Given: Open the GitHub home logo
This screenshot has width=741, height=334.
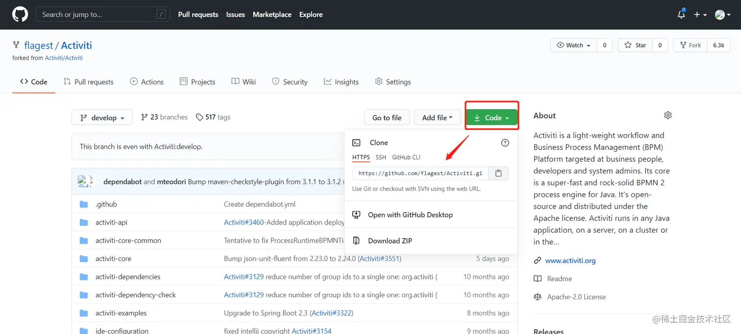Looking at the screenshot, I should [20, 15].
